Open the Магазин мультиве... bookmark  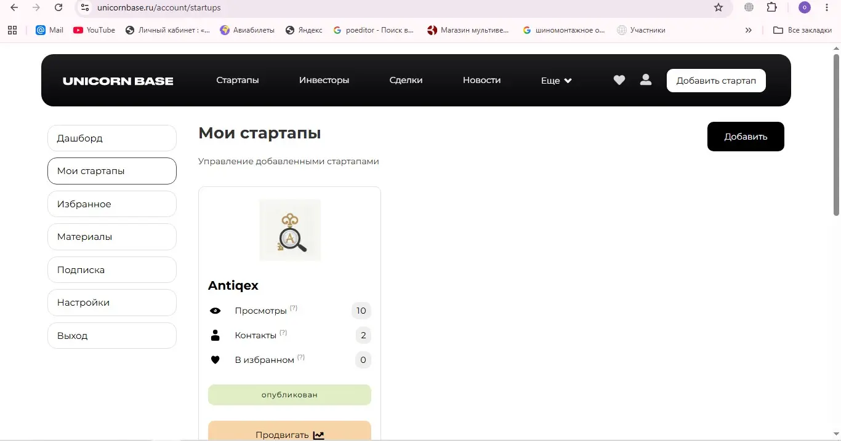pos(469,30)
